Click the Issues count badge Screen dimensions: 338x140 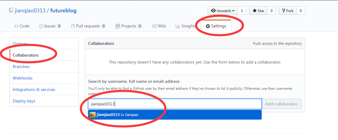tap(59, 26)
